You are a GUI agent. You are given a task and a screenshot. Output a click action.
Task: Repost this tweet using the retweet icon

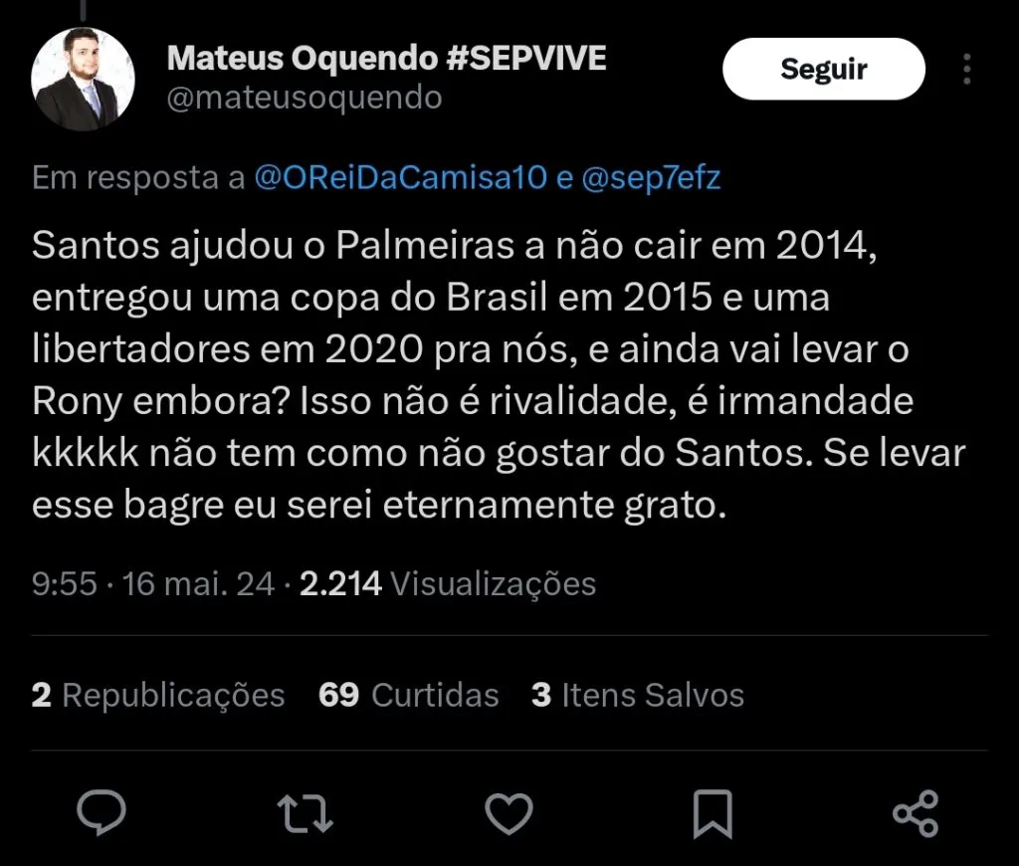[x=305, y=813]
